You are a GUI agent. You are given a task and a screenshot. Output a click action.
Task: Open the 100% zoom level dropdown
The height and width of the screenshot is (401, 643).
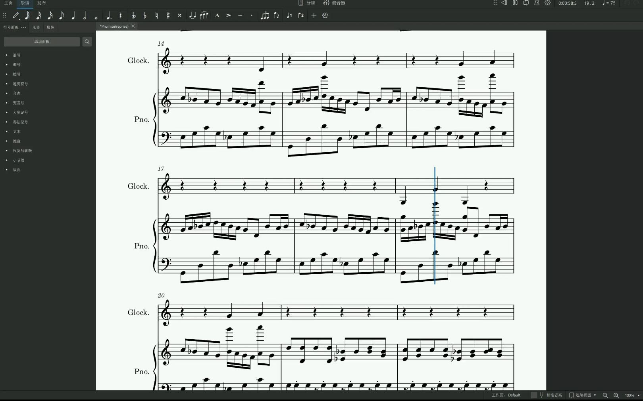[x=632, y=395]
